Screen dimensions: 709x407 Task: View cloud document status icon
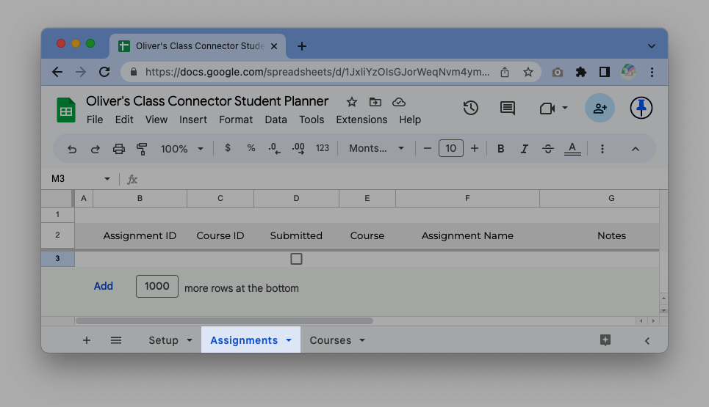399,102
